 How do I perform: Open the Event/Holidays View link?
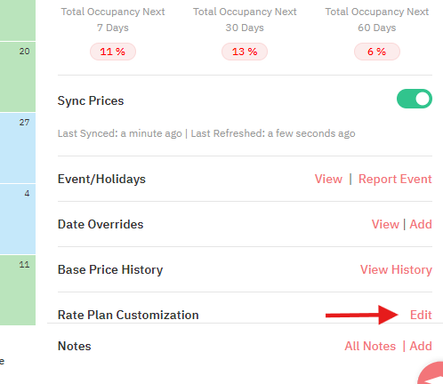point(328,179)
